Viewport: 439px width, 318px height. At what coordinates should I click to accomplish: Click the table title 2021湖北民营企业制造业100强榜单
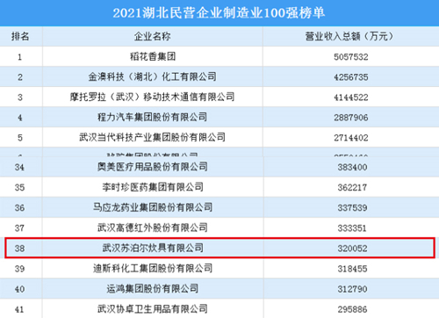pos(219,13)
